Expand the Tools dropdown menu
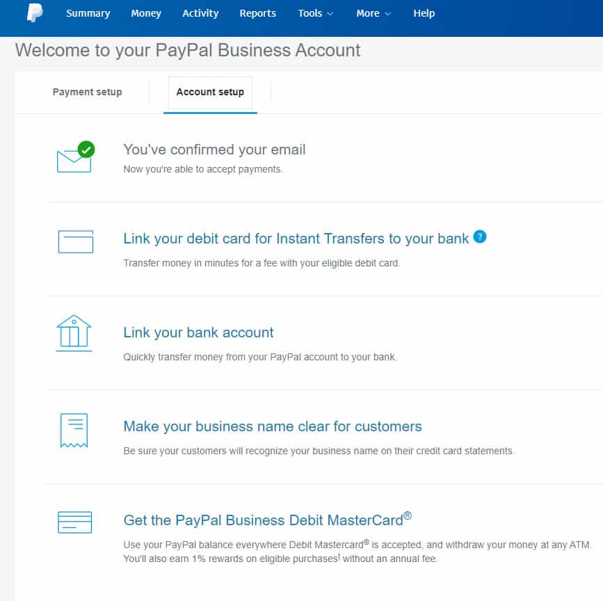The image size is (603, 601). click(x=315, y=13)
